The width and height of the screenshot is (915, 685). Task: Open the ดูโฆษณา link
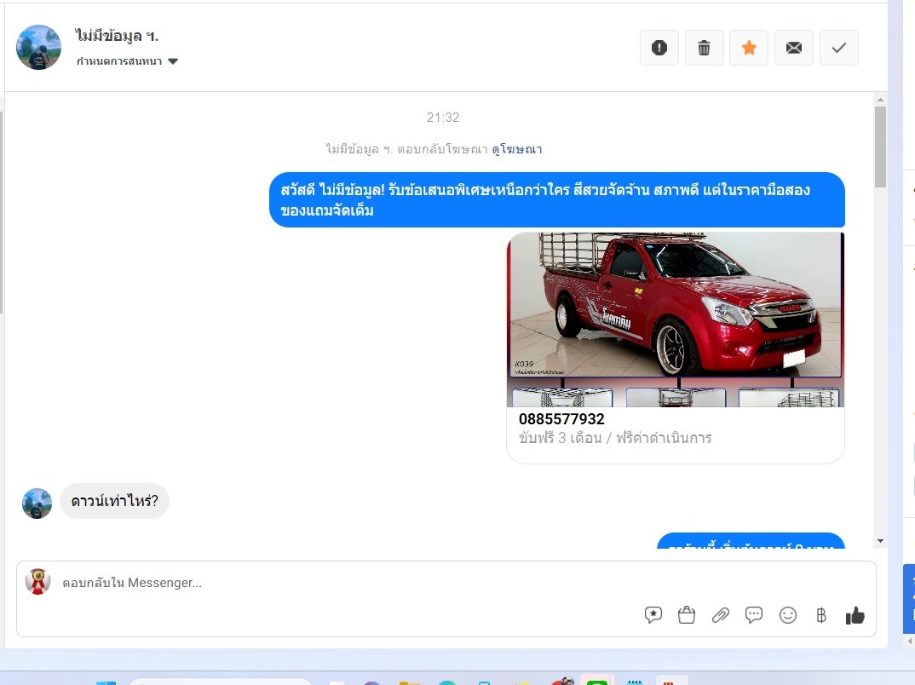pyautogui.click(x=516, y=149)
